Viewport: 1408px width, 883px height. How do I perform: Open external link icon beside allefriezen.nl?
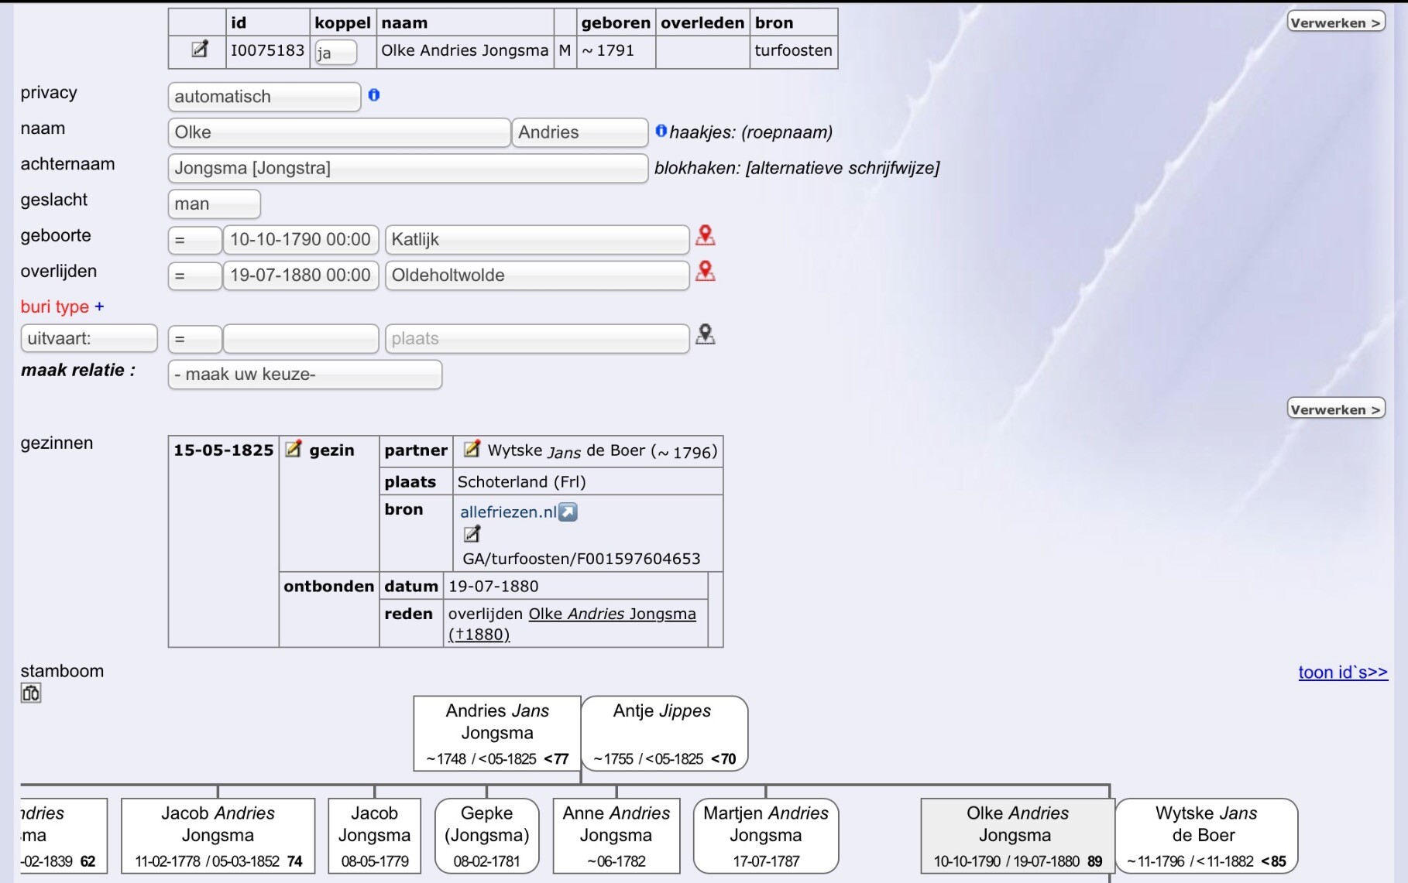pos(568,512)
